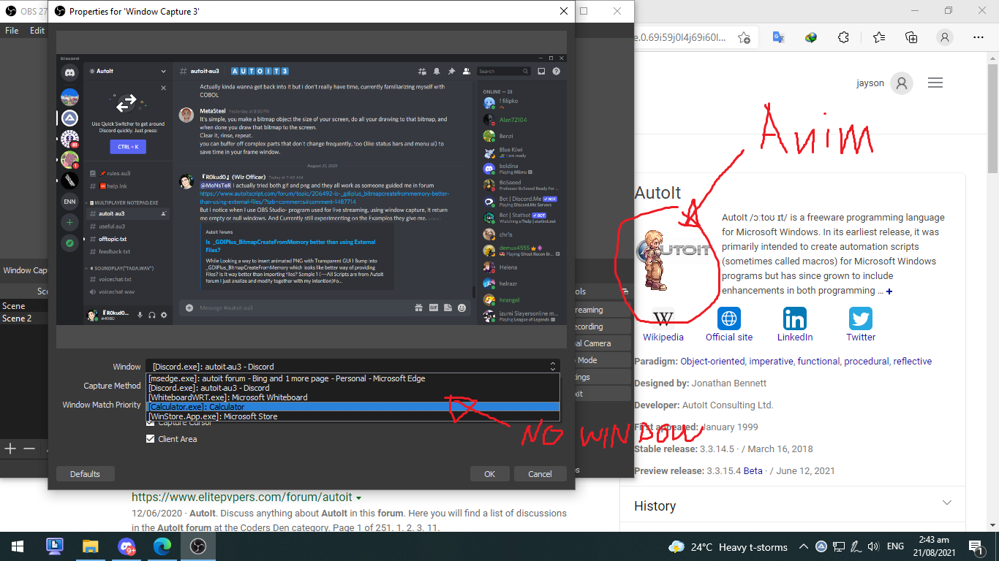Click the emoji picker in Discord message bar
Screen dimensions: 999x561
(x=461, y=308)
